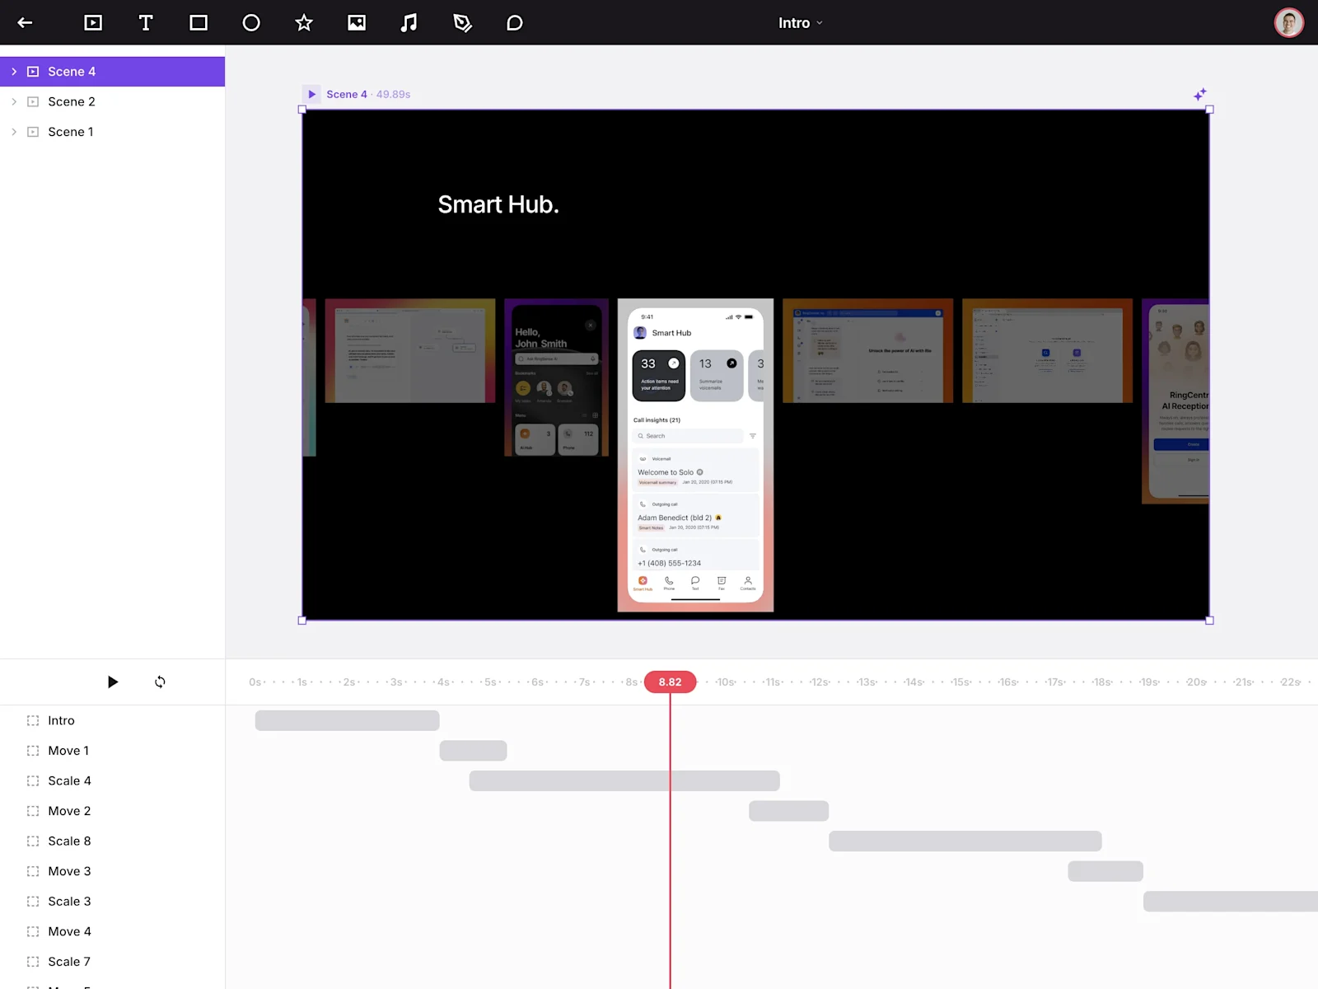Select the Scale 4 animation track
The height and width of the screenshot is (989, 1318).
point(112,780)
